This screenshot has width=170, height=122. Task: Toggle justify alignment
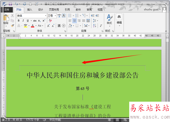pyautogui.click(x=84, y=21)
